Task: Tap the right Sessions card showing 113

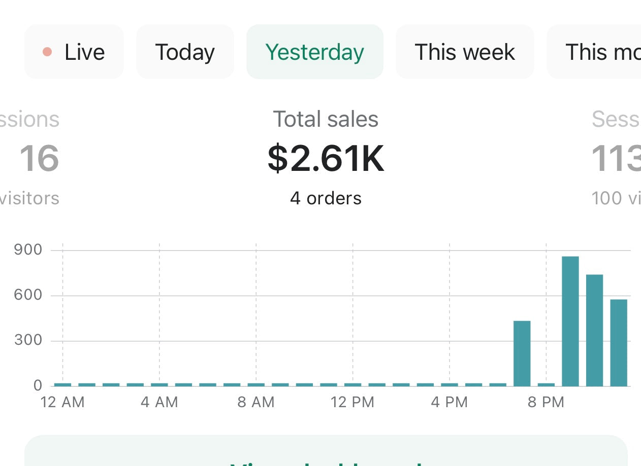Action: tap(616, 159)
